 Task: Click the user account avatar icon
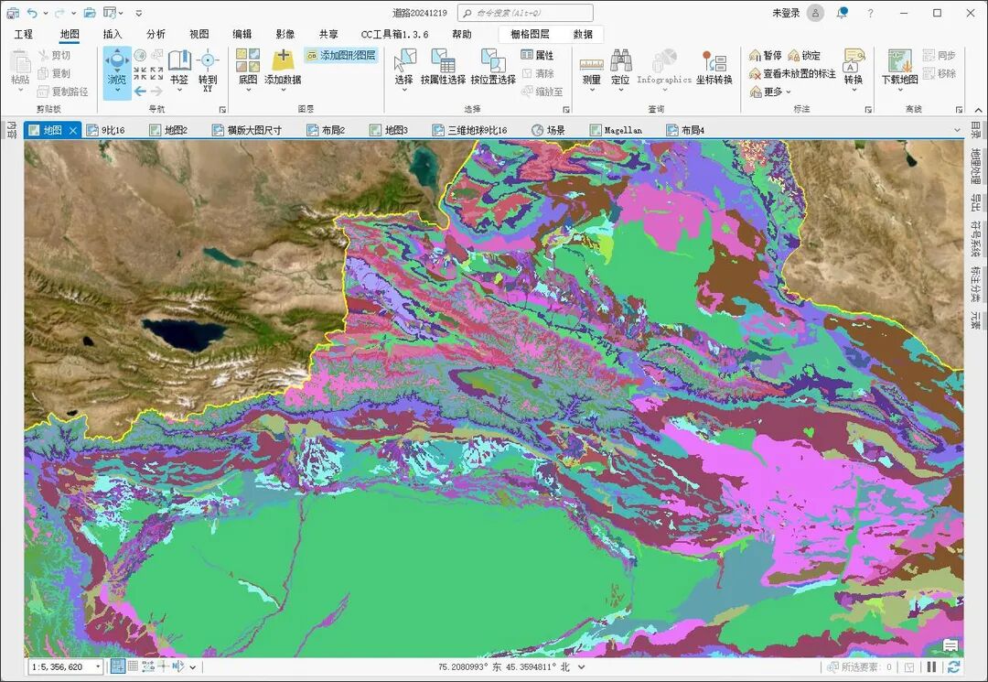point(815,13)
